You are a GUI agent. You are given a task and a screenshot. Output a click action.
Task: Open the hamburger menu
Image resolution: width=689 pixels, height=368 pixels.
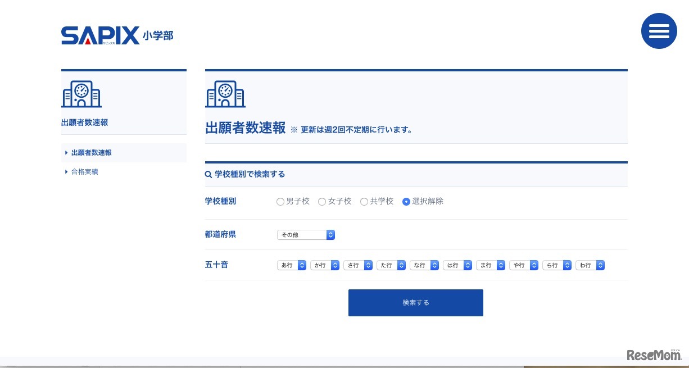coord(659,31)
